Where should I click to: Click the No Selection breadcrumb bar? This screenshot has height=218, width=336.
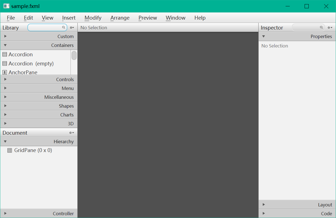(168, 28)
